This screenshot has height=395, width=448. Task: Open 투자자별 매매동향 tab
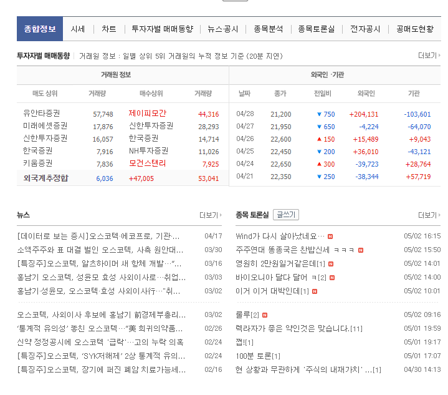162,29
